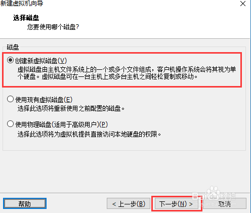This screenshot has height=213, width=251.
Task: Continue with the 下一步(N) button
Action: click(176, 203)
